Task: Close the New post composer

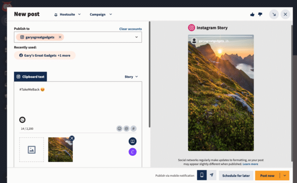Action: tap(285, 14)
